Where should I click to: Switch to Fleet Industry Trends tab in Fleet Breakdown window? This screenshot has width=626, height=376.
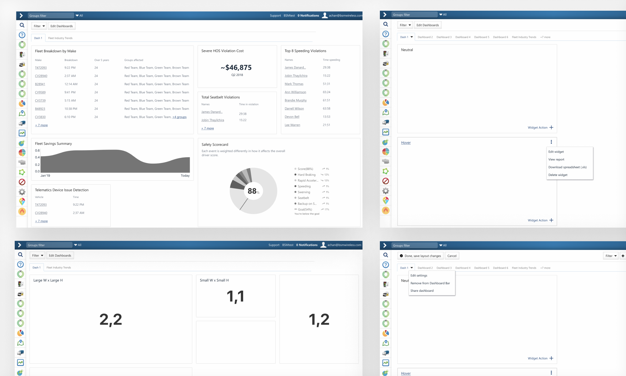pyautogui.click(x=60, y=38)
